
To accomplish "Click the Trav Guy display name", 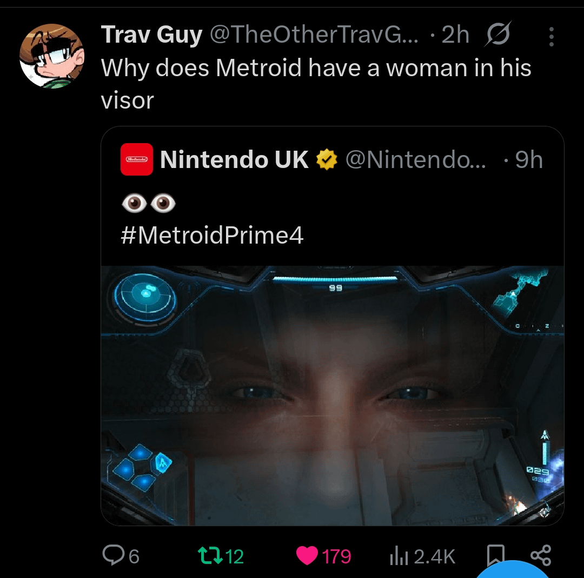I will click(x=151, y=36).
